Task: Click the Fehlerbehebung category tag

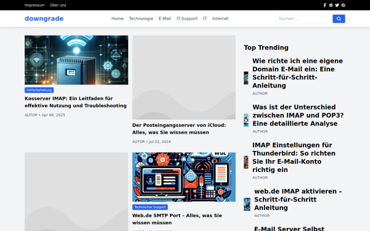Action: click(x=39, y=90)
